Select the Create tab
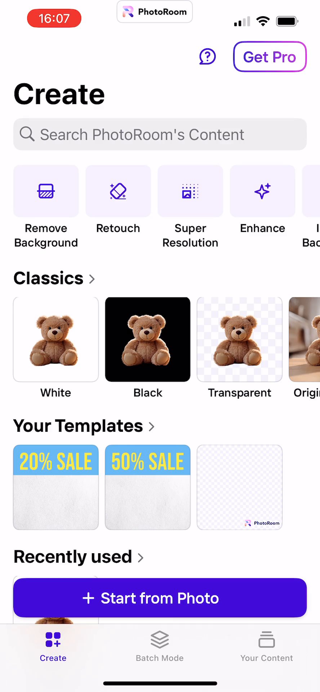The height and width of the screenshot is (692, 320). tap(53, 647)
